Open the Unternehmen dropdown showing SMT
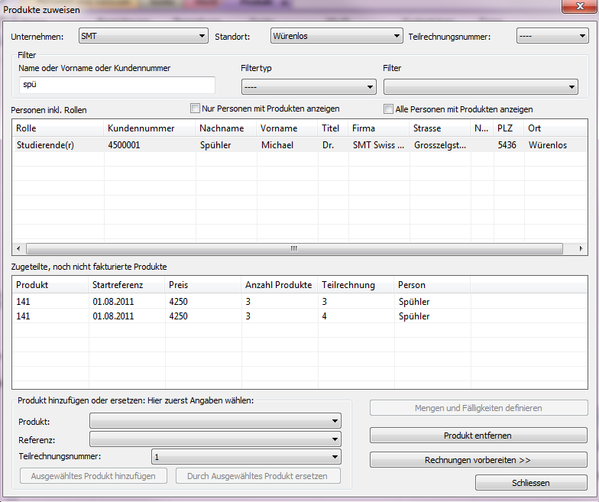 click(144, 36)
